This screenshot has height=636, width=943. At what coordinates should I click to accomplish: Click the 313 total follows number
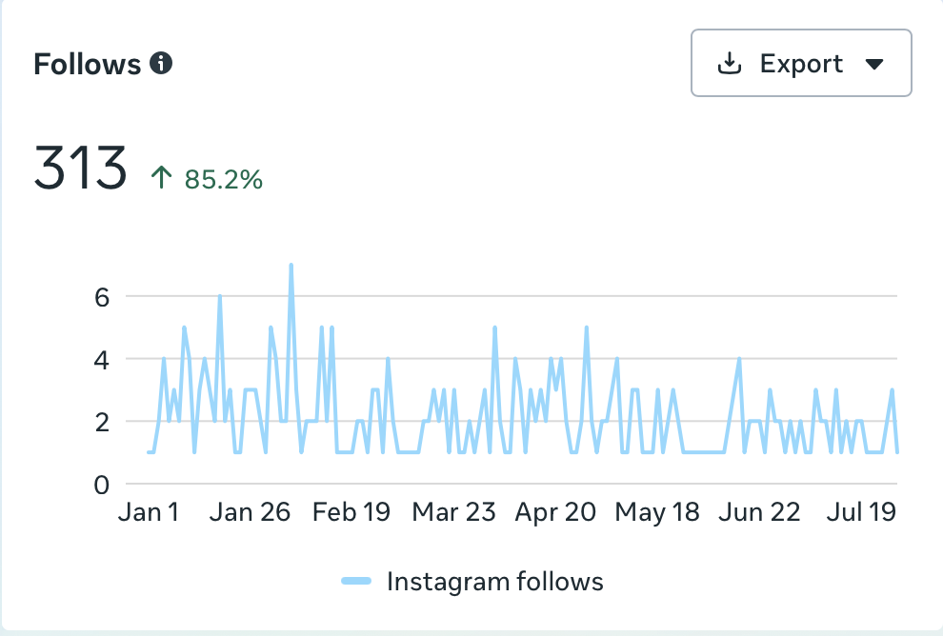(80, 168)
